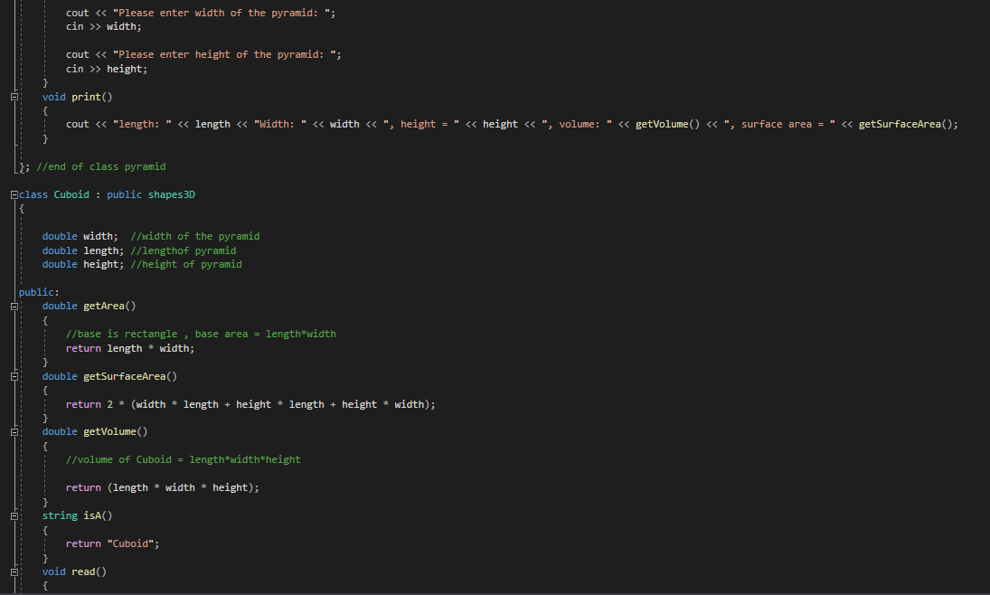This screenshot has width=990, height=595.
Task: Collapse the isA() function body
Action: click(13, 515)
